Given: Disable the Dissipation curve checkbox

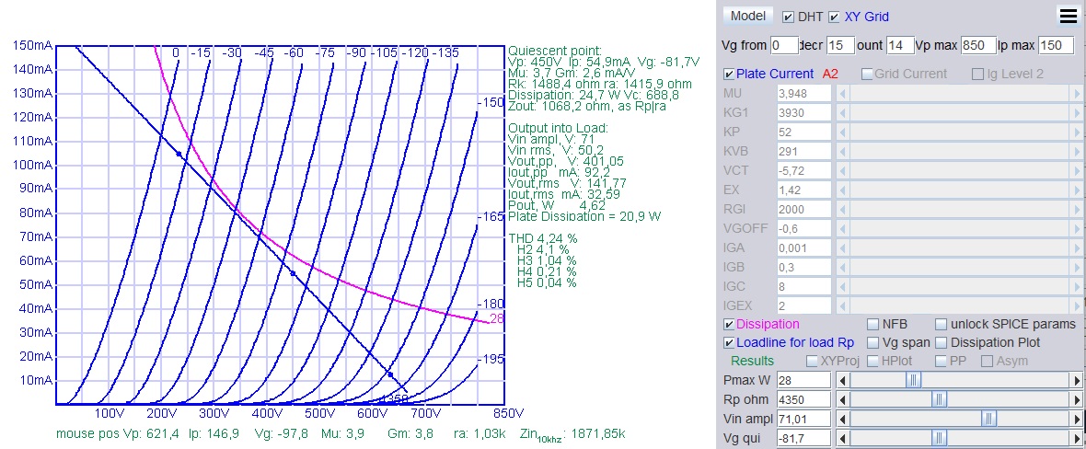Looking at the screenshot, I should (729, 324).
